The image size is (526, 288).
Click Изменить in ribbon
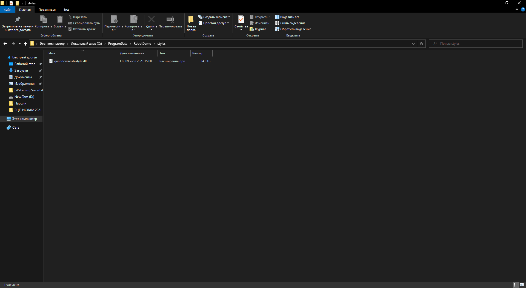[x=259, y=23]
